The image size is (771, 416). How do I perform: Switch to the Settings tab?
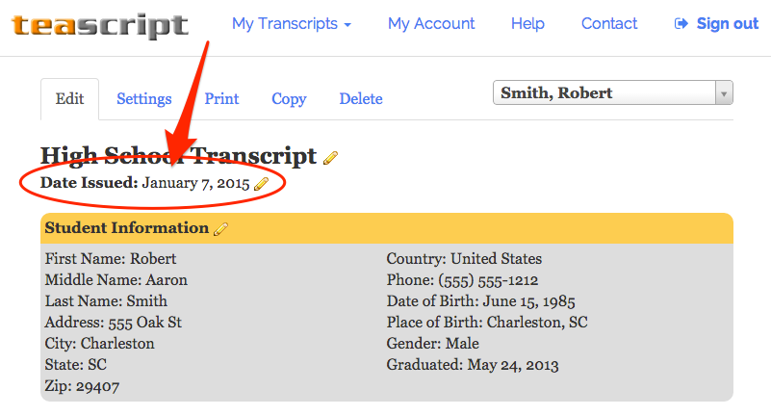pyautogui.click(x=144, y=99)
